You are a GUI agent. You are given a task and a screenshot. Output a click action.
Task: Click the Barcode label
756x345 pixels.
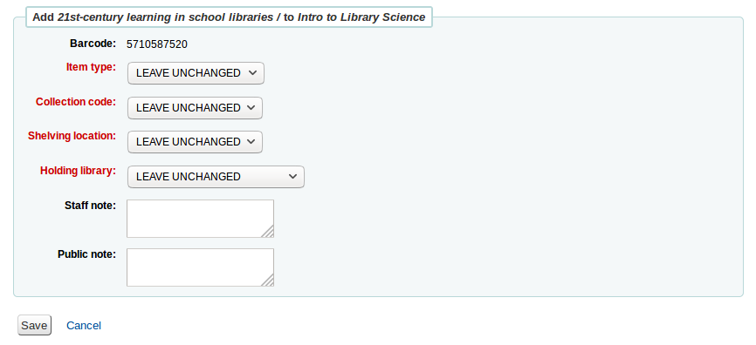93,44
